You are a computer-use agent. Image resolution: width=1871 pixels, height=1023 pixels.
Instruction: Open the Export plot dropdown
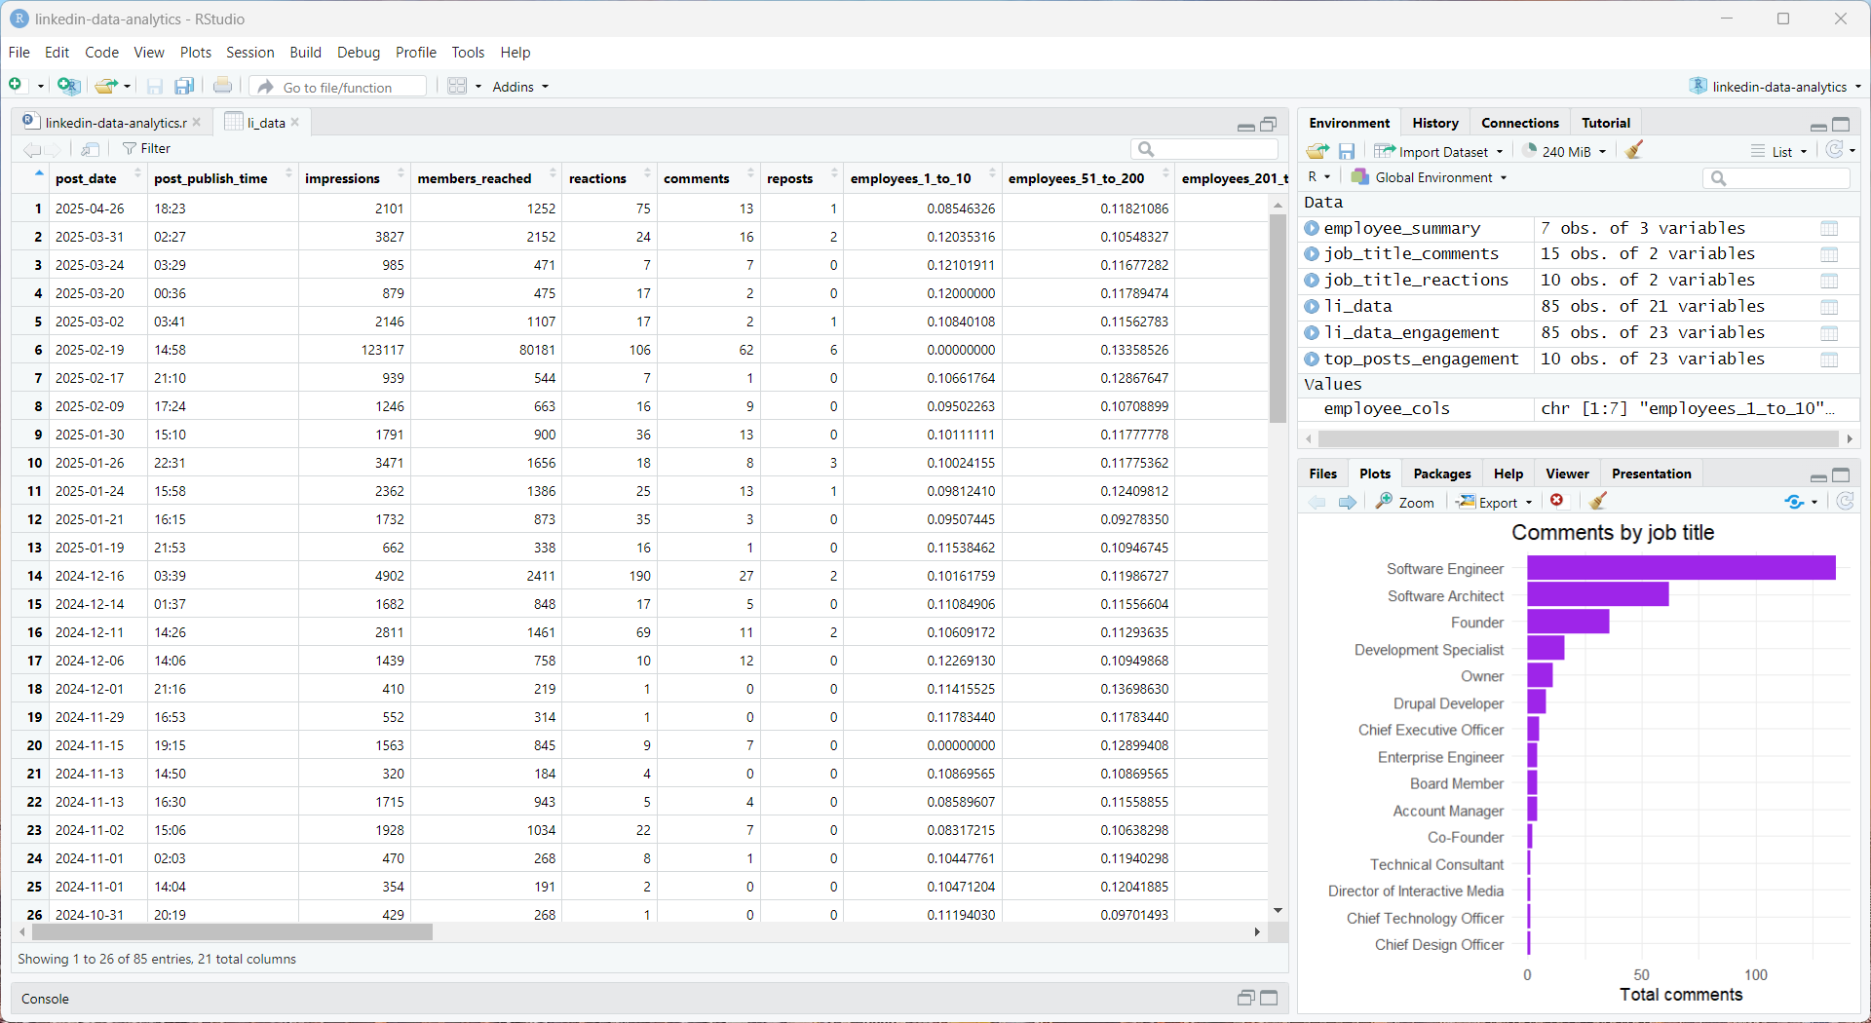[x=1495, y=502]
